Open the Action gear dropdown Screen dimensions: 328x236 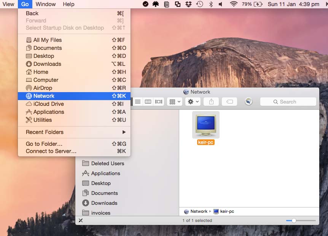click(x=193, y=102)
